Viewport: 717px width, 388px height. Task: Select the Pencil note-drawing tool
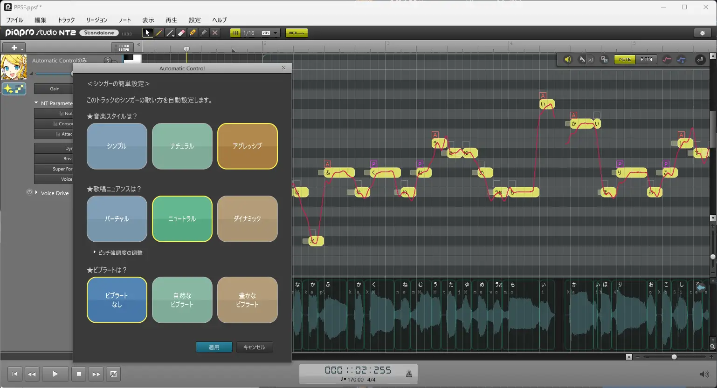(159, 33)
